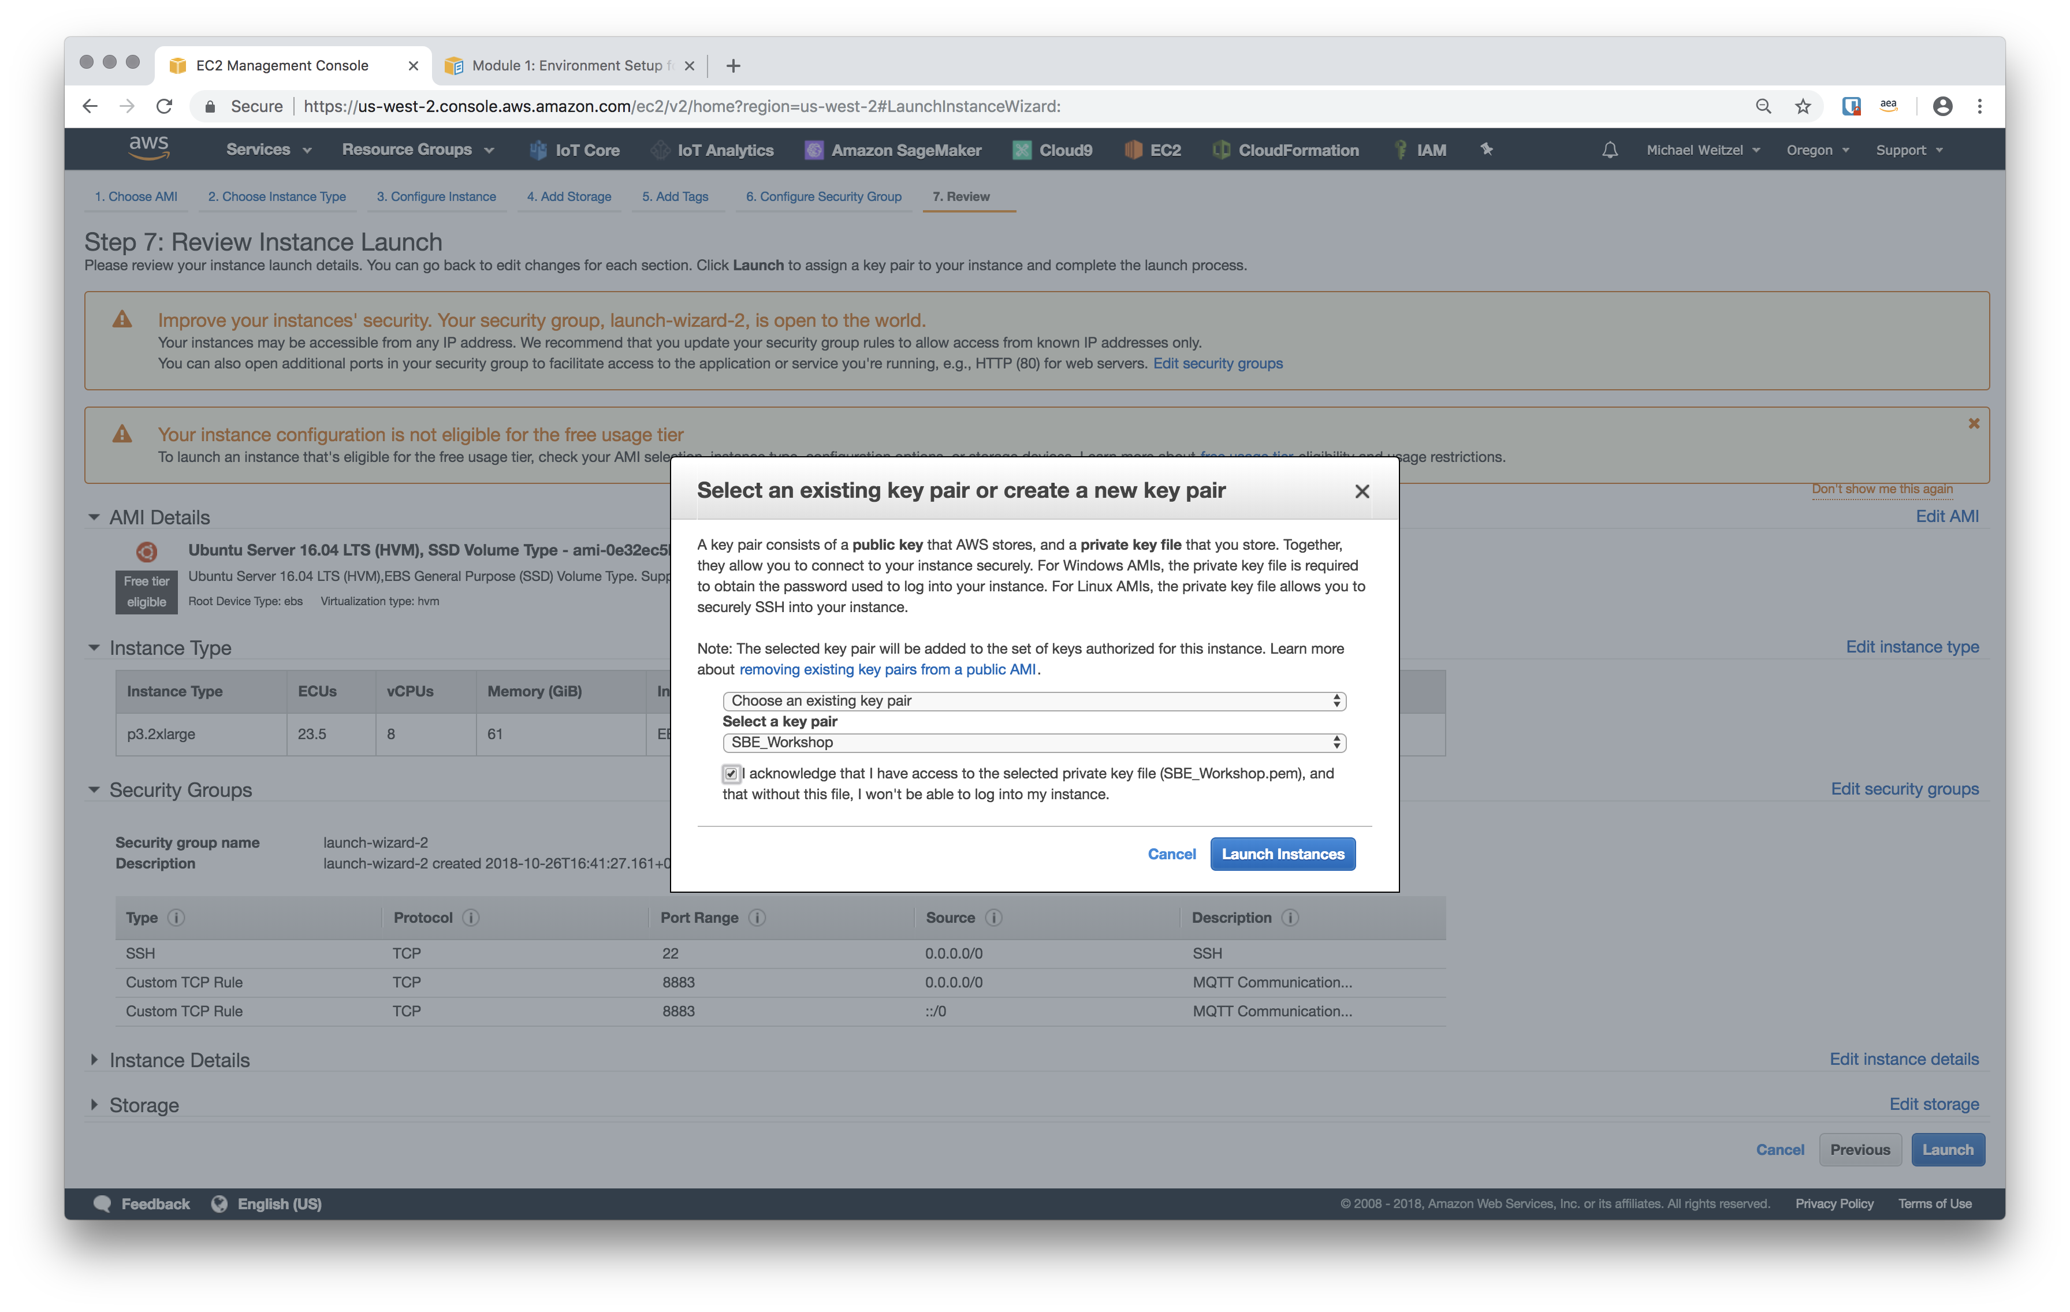Open the Amazon SageMaker shortcut
Image resolution: width=2070 pixels, height=1312 pixels.
coord(892,150)
